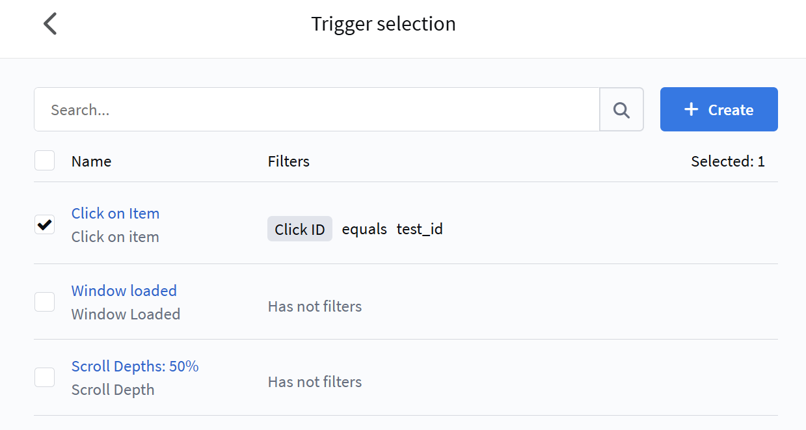The image size is (806, 430).
Task: Go back using the left arrow
Action: pos(50,24)
